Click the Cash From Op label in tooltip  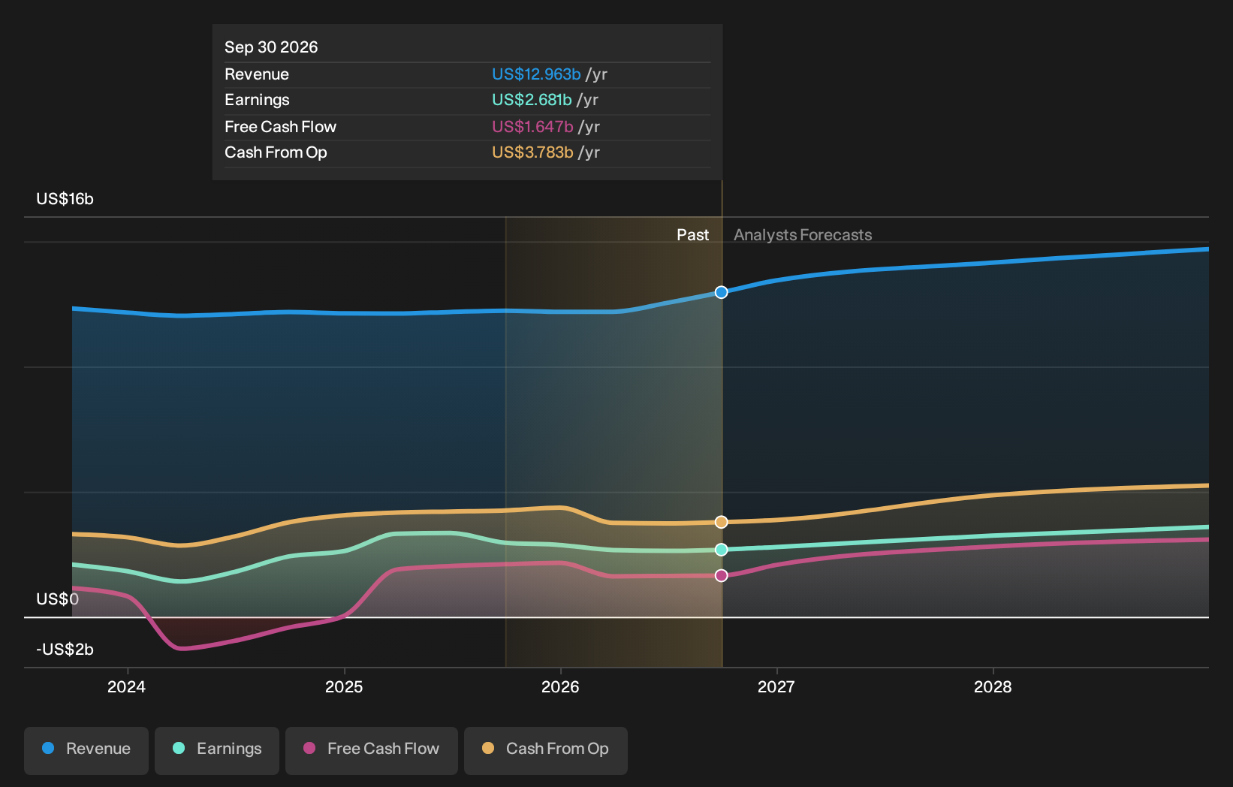[276, 152]
